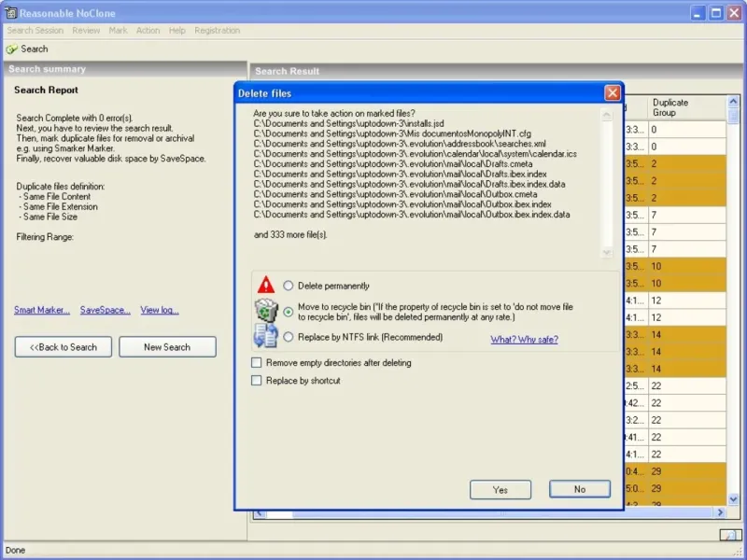Click the first duplicate group 10 cell
The width and height of the screenshot is (747, 560).
click(687, 266)
